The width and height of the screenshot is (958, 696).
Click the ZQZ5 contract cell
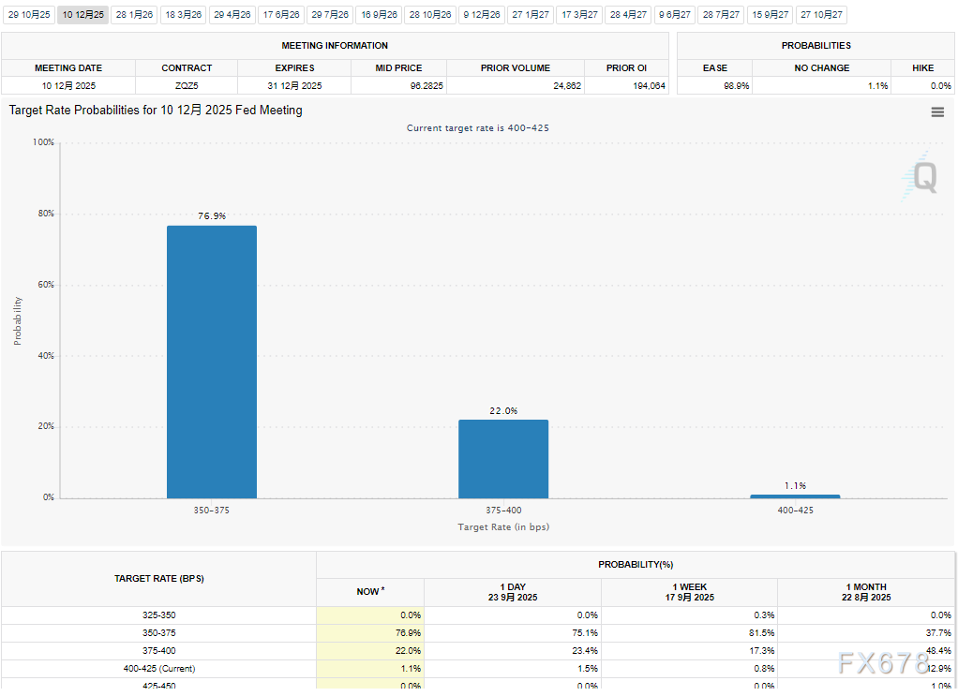pos(186,85)
